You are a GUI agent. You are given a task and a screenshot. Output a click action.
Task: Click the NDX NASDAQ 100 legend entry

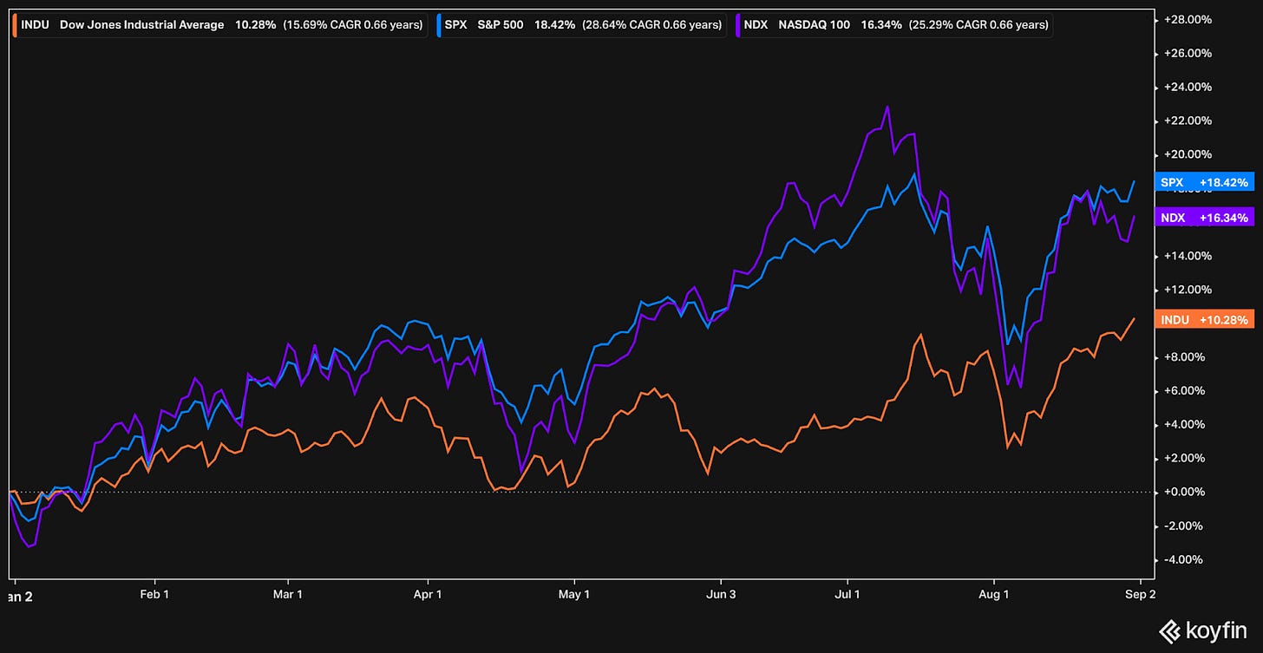(893, 25)
